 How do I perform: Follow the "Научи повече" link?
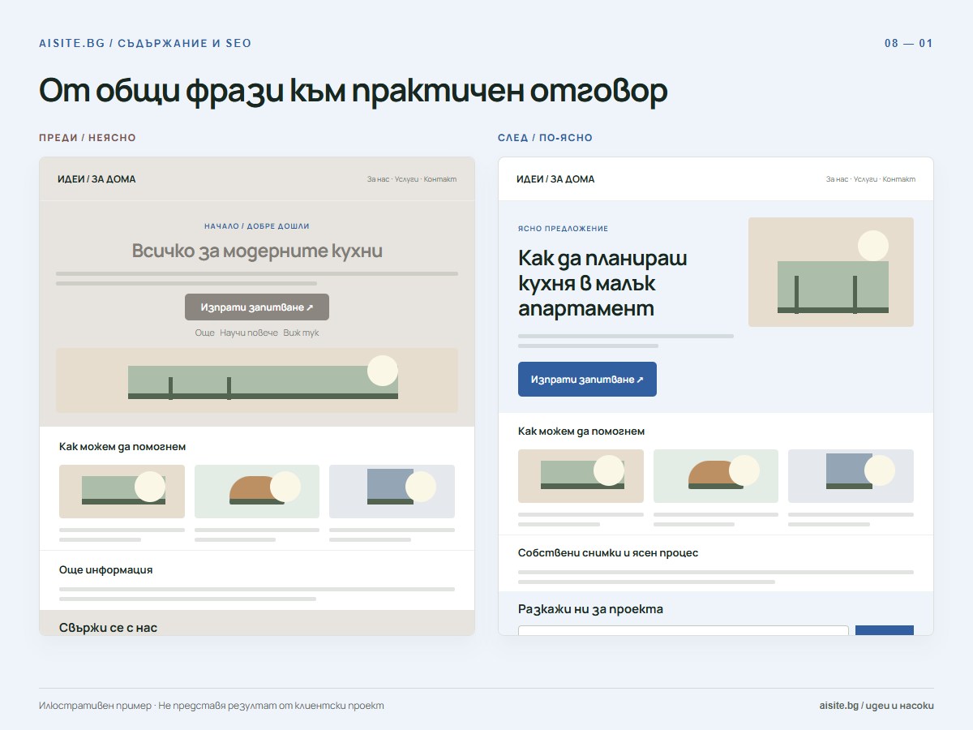249,333
